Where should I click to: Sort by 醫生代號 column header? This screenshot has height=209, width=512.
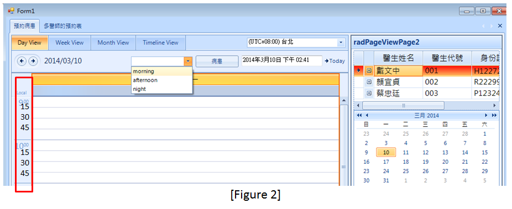click(447, 57)
